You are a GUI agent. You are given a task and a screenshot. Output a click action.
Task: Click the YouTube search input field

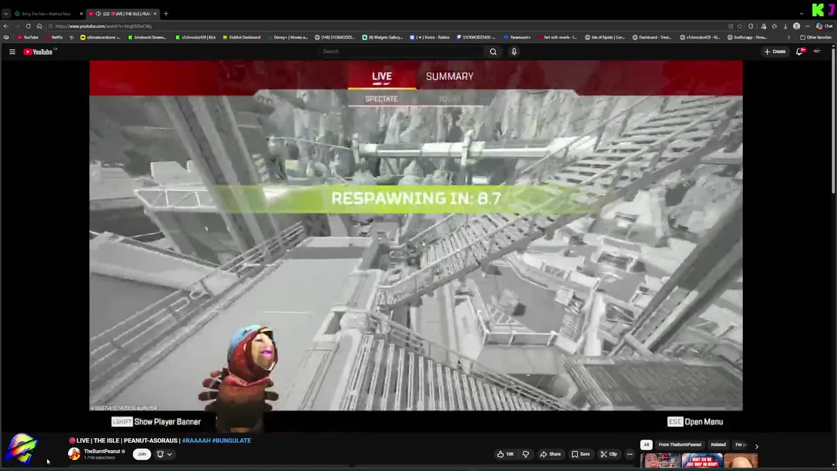401,52
